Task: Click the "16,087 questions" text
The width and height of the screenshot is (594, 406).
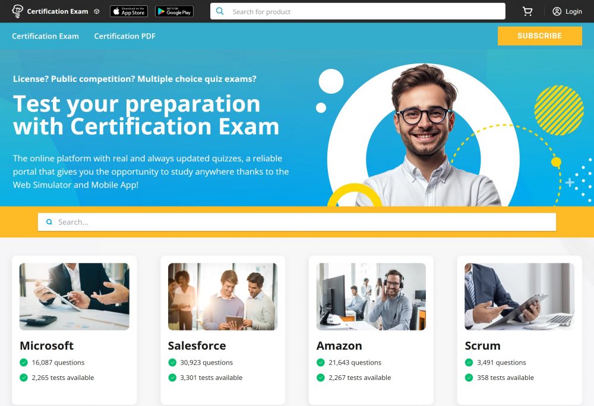Action: 58,363
